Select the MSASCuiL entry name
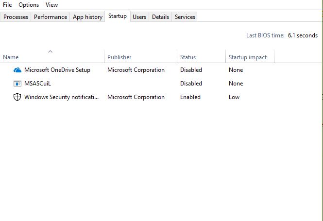The width and height of the screenshot is (323, 221). 37,84
